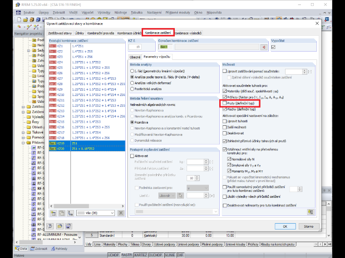Screen dimensions: 345x258
Task: Toggle Materiály stiffness coefficient checkbox
Action: (224, 91)
